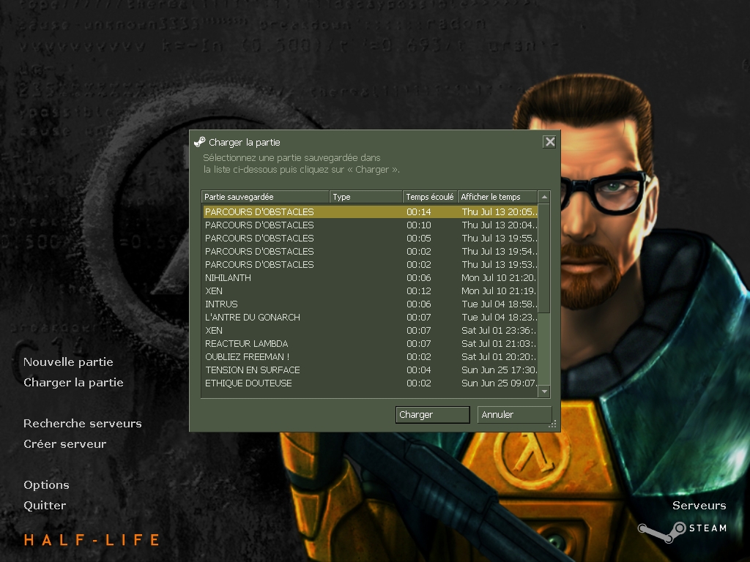
Task: Choose the REACTEUR LAMBDA save
Action: click(246, 344)
